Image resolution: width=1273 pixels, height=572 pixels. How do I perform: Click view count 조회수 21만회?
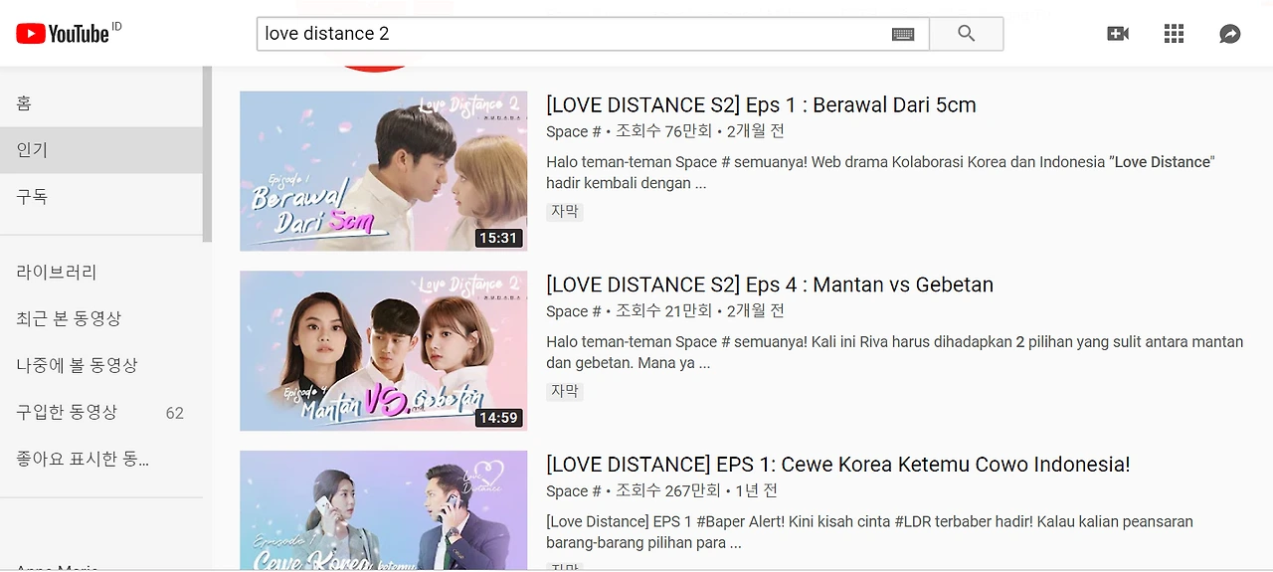tap(664, 311)
